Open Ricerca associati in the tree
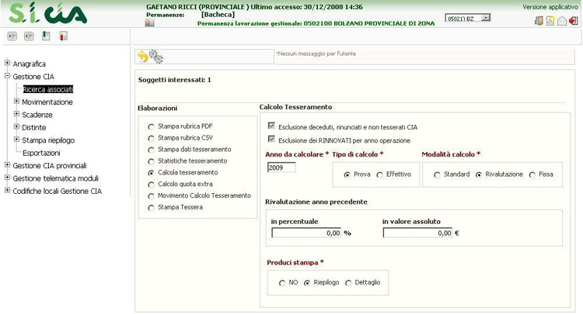 pyautogui.click(x=48, y=89)
